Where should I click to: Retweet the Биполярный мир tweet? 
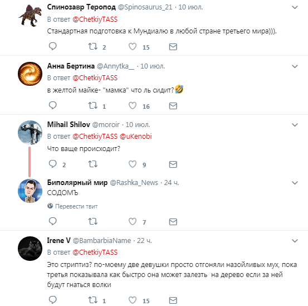(92, 221)
